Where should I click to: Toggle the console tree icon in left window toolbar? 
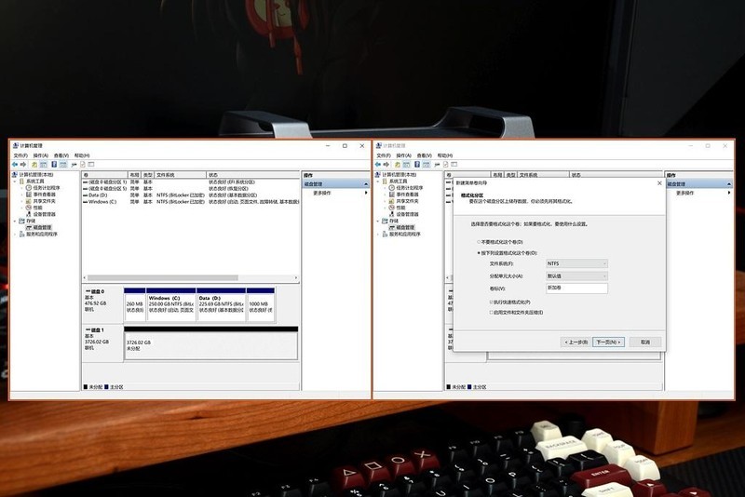coord(43,164)
